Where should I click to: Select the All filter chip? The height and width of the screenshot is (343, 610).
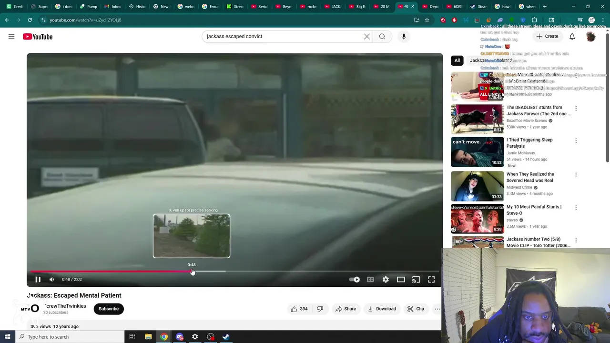point(457,61)
